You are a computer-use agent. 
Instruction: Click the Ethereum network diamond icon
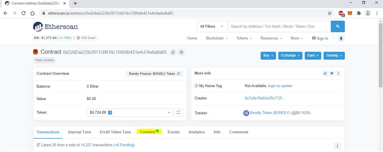coord(341,38)
